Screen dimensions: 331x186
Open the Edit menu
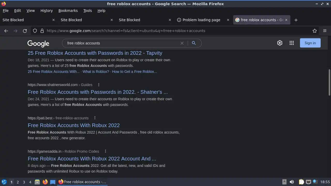pos(18,11)
